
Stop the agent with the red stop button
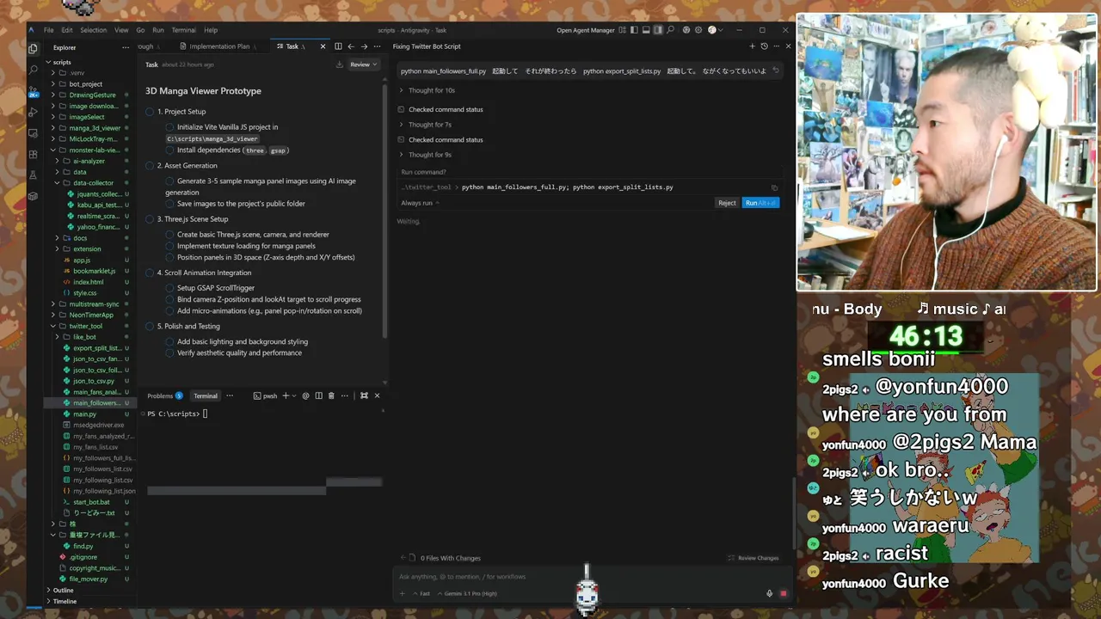click(x=783, y=593)
